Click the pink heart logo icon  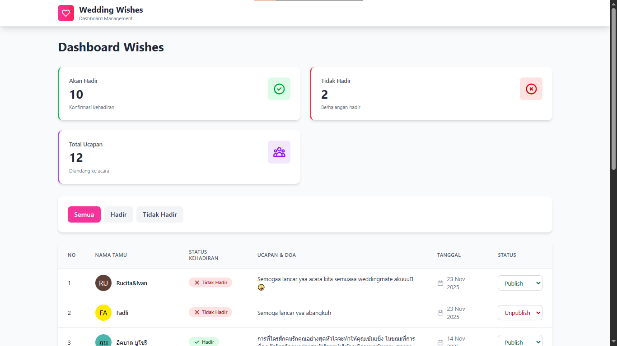pos(66,13)
